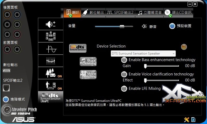Open the volume control side panel
Viewport: 207px width, 124px height.
[x=51, y=24]
